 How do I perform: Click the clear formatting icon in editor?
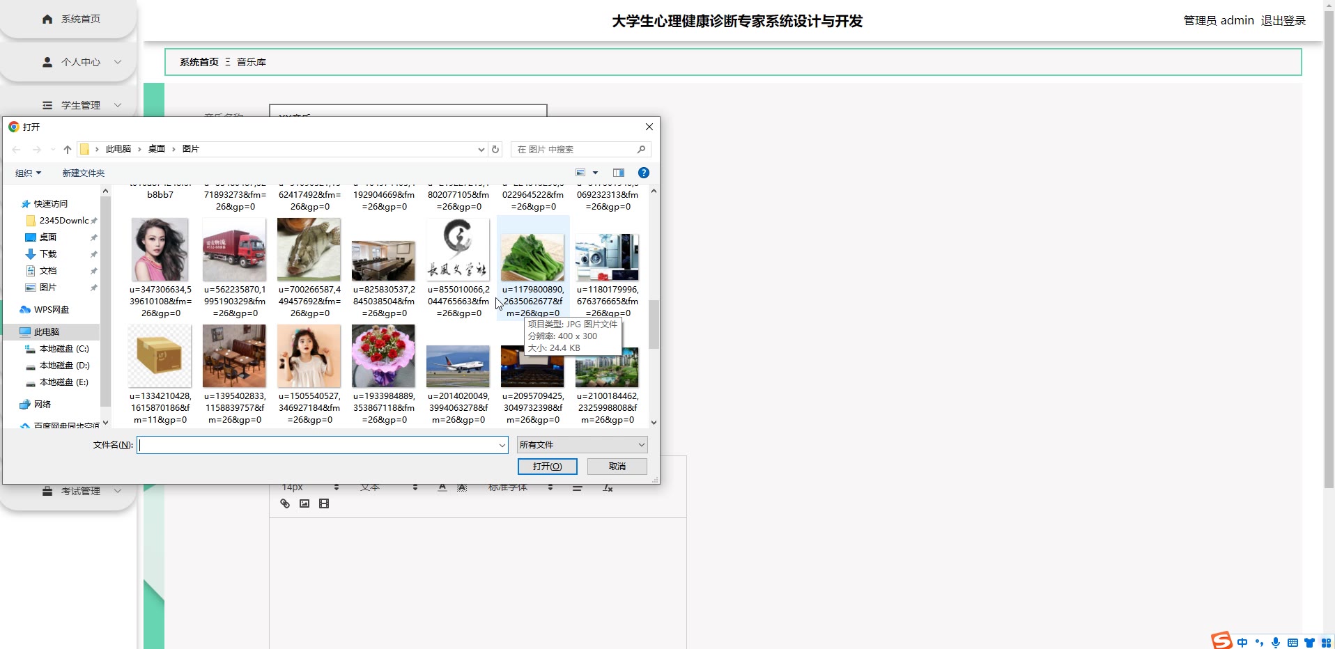pos(608,488)
